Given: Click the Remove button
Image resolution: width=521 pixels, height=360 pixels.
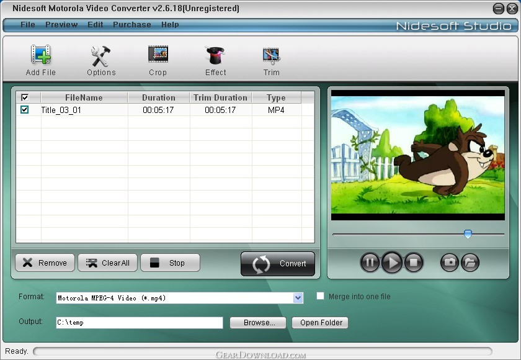Looking at the screenshot, I should pyautogui.click(x=45, y=263).
